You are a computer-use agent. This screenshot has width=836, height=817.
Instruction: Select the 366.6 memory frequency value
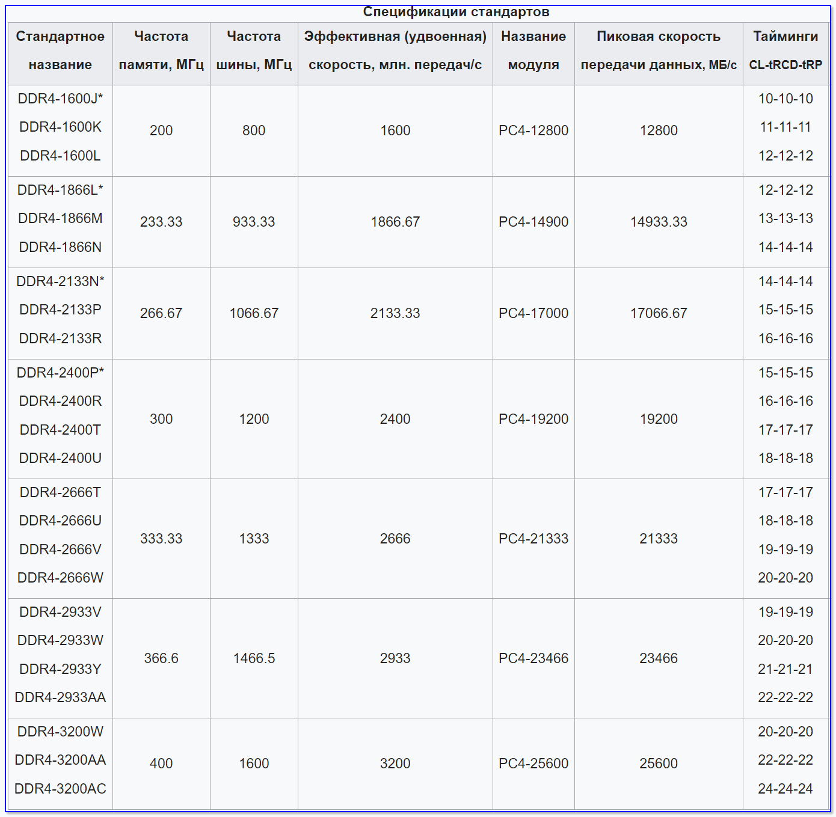click(161, 658)
